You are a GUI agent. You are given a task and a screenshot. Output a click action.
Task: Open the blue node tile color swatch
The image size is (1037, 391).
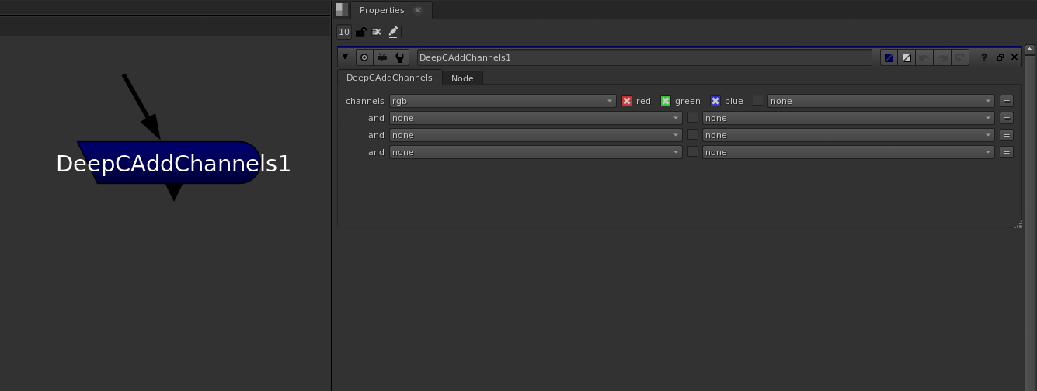(x=889, y=57)
